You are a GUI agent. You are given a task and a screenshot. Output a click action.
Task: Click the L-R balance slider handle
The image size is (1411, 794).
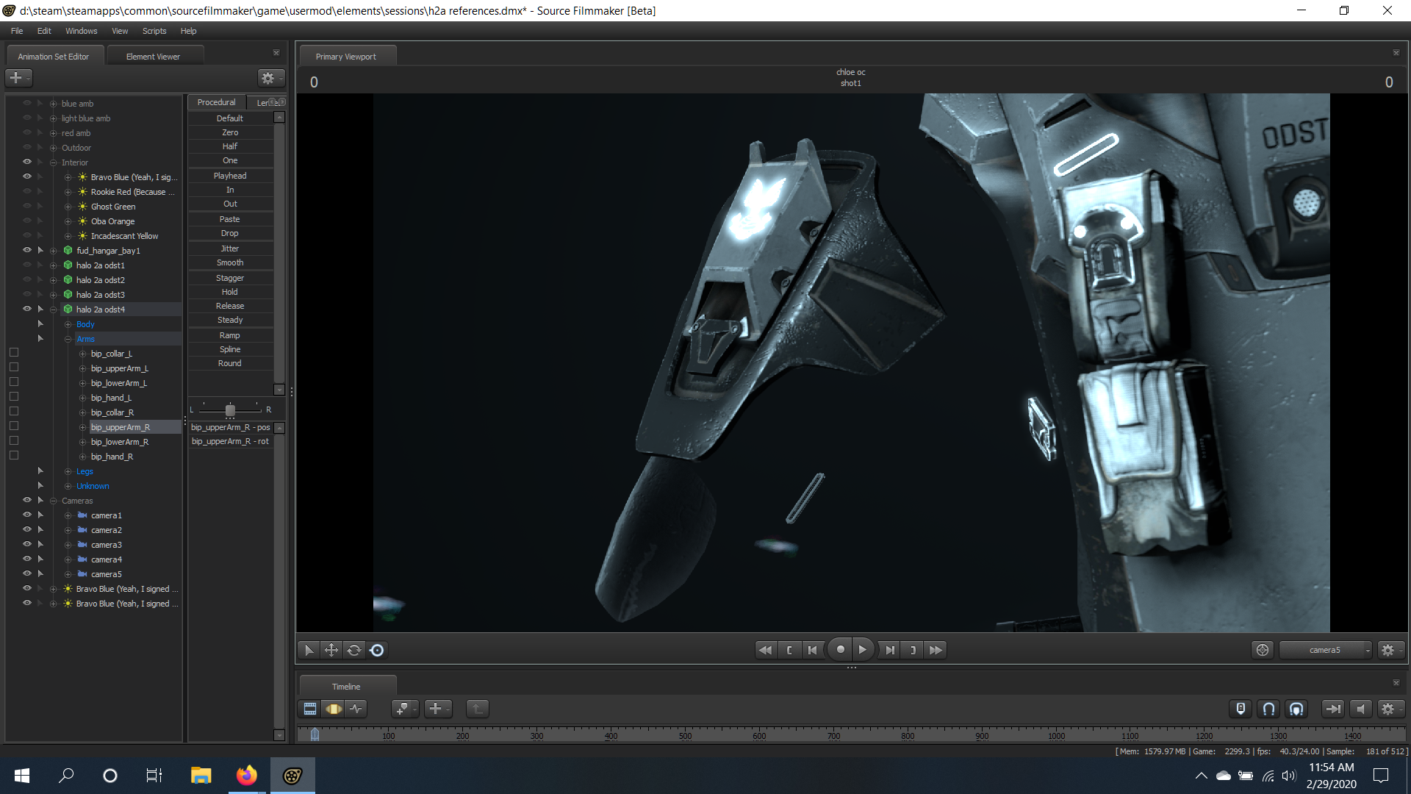[x=230, y=409]
